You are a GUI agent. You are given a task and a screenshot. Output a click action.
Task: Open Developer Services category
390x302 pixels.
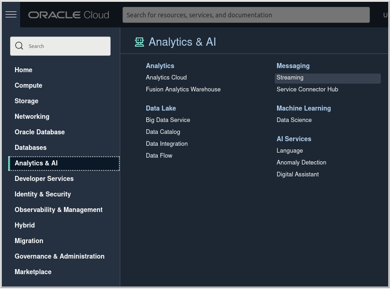[44, 179]
